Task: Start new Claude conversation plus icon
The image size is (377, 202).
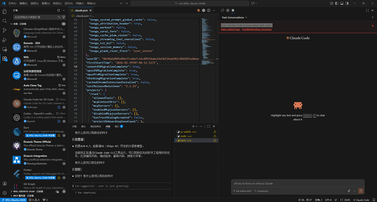Action: pyautogui.click(x=373, y=17)
